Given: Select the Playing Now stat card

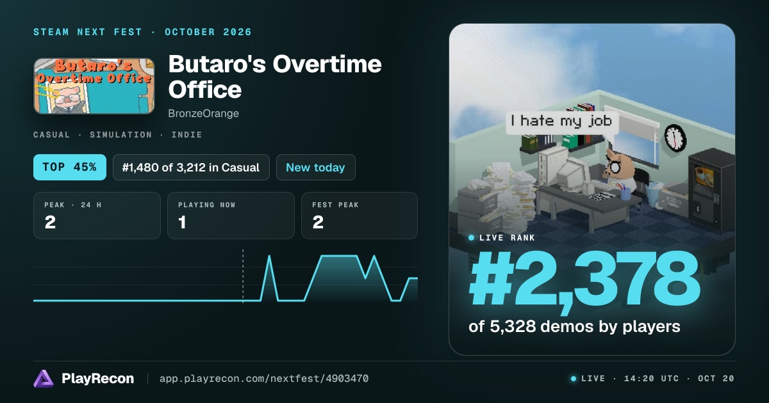Looking at the screenshot, I should tap(231, 216).
